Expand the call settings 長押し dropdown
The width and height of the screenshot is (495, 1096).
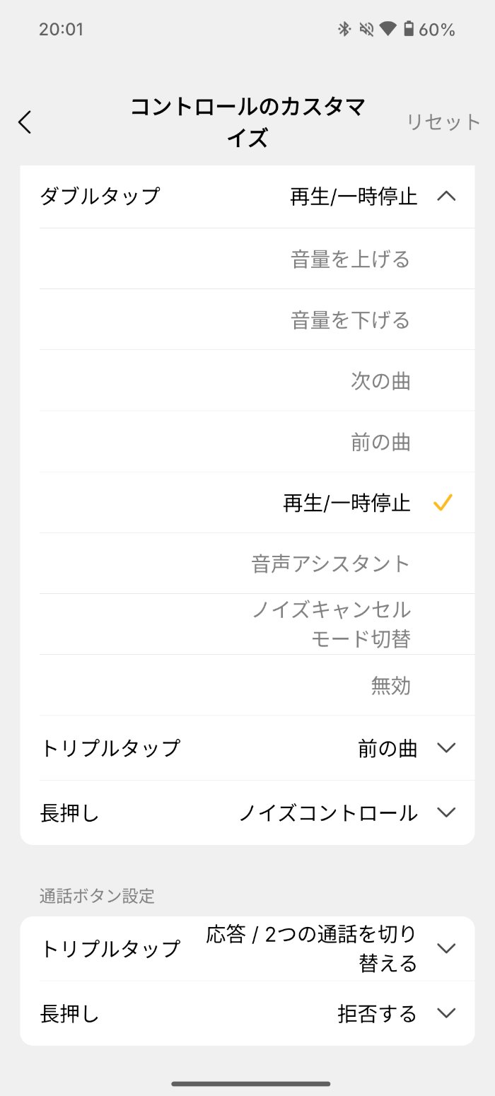pos(445,1013)
